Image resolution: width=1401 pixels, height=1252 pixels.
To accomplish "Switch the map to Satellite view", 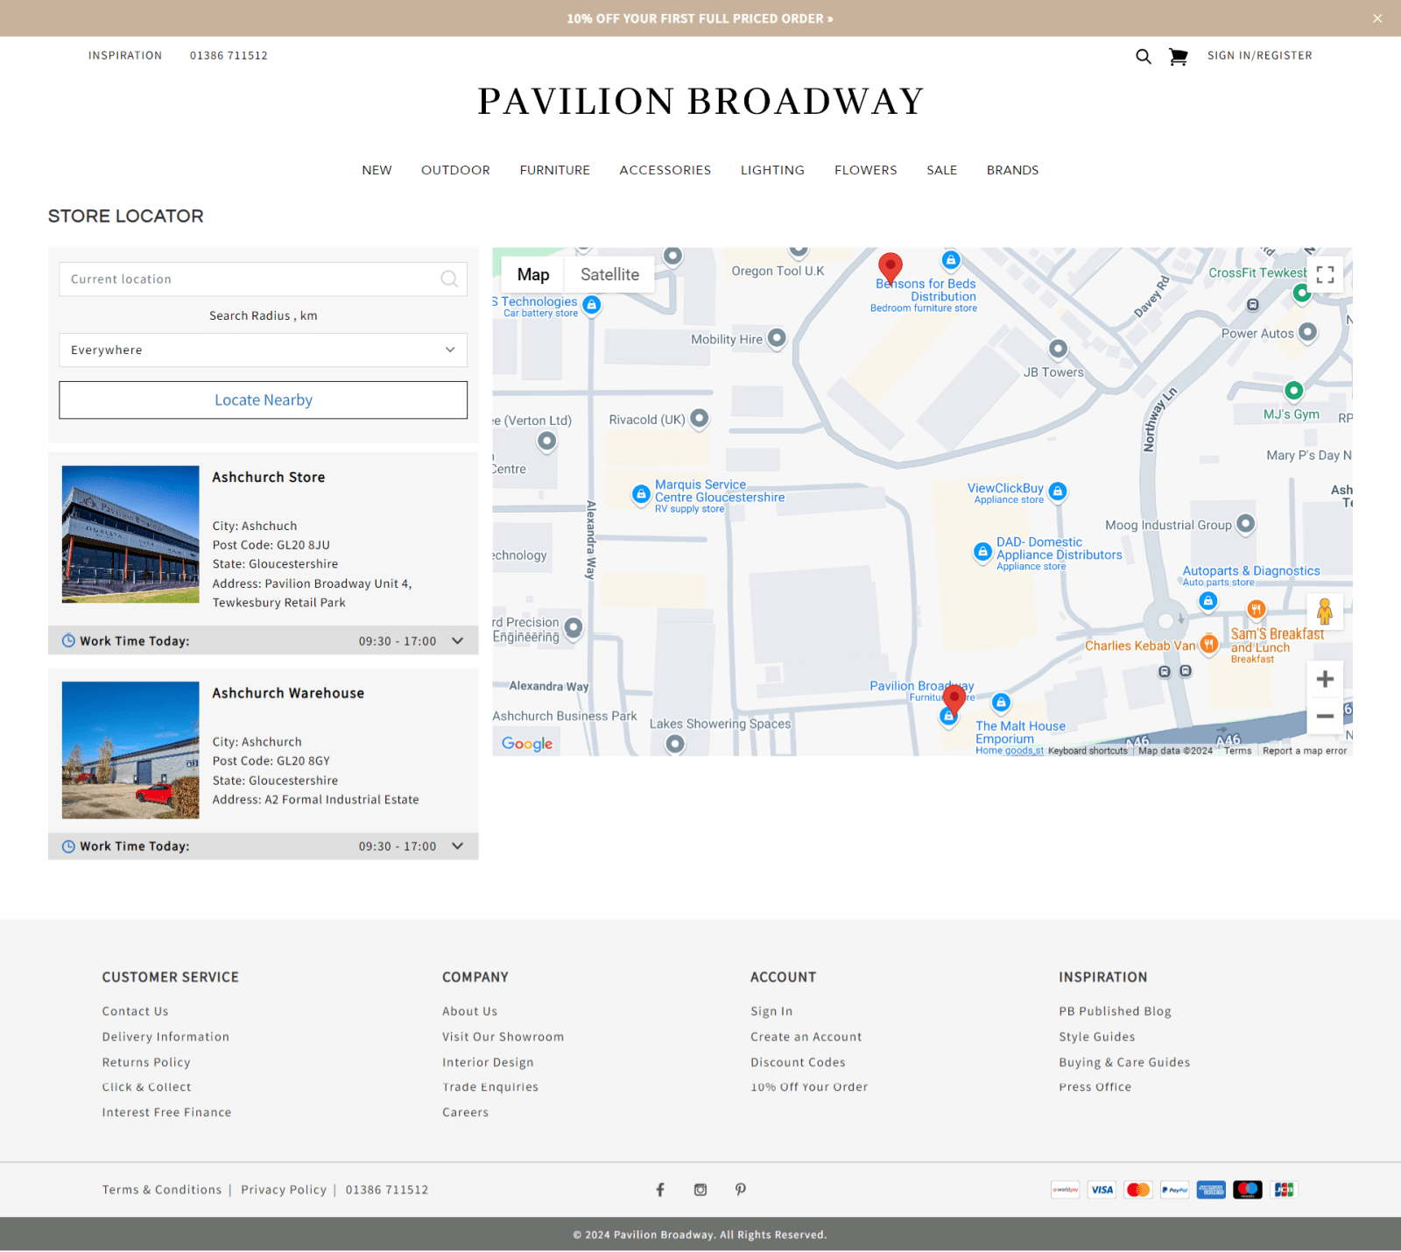I will tap(609, 273).
